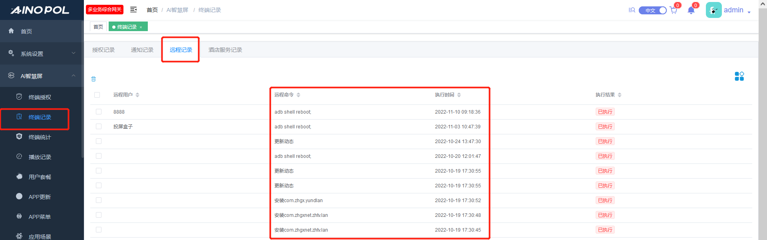This screenshot has height=240, width=767.
Task: Check the select-all checkbox in table header
Action: pyautogui.click(x=97, y=95)
